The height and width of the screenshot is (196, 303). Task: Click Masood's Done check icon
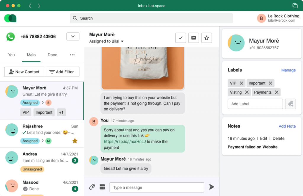click(25, 189)
